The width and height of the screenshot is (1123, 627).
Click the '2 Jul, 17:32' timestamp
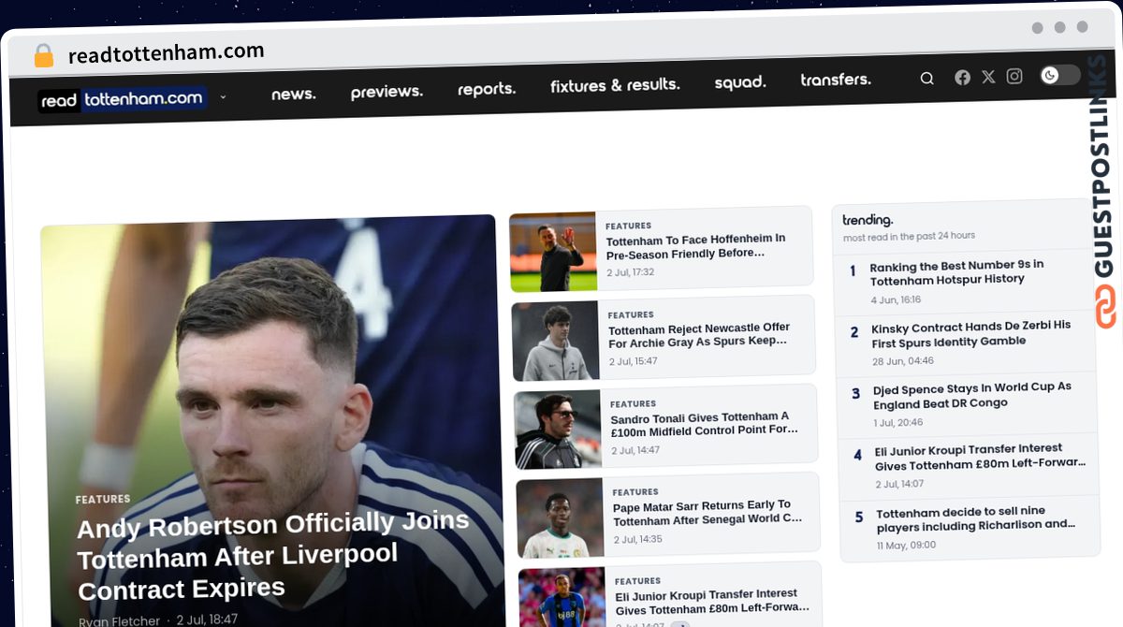click(630, 272)
